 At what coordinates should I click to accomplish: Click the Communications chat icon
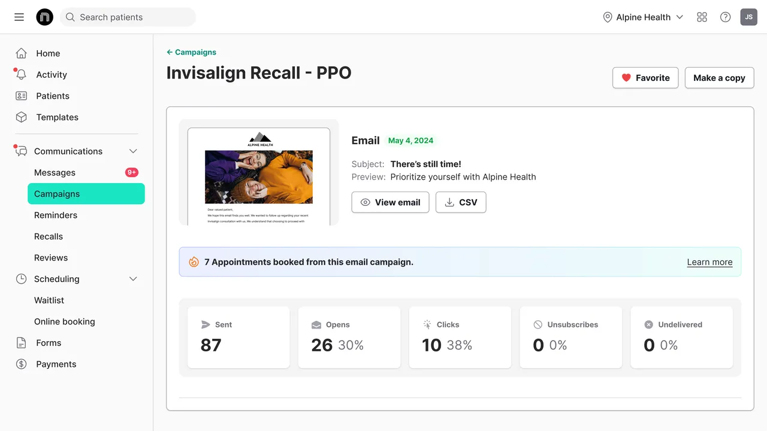tap(22, 151)
